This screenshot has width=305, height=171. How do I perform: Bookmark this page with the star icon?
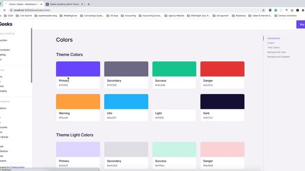264,10
